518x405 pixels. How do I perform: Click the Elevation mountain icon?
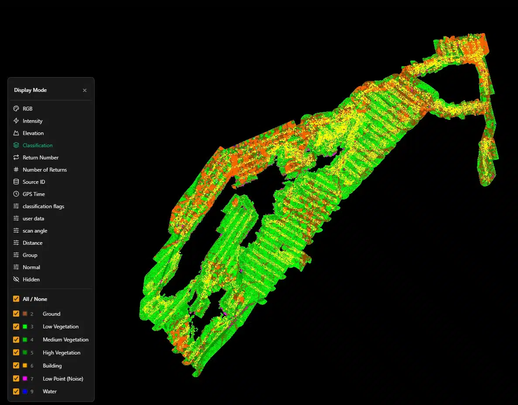(16, 133)
